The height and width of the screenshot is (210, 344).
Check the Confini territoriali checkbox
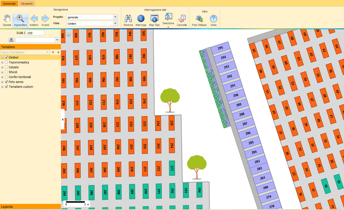click(x=6, y=77)
